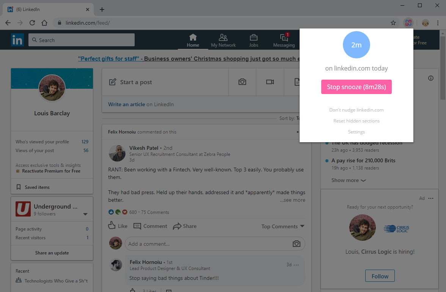The width and height of the screenshot is (446, 292).
Task: Click Start a post
Action: point(165,82)
